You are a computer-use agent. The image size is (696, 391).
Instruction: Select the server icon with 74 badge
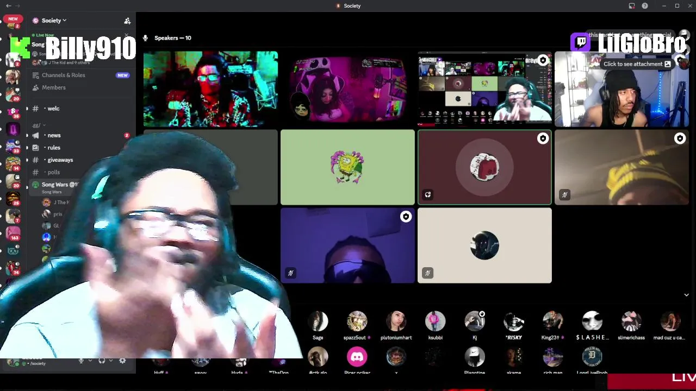tap(13, 267)
